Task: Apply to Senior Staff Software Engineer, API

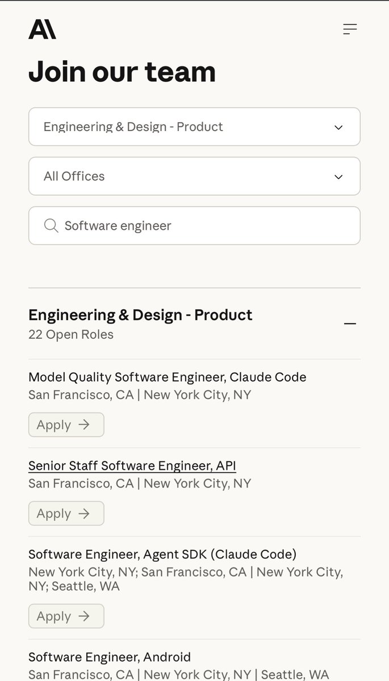Action: [x=66, y=513]
